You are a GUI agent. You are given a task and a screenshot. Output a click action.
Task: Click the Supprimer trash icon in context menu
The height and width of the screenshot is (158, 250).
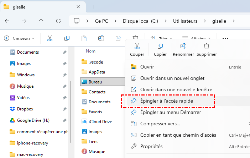coord(207,47)
